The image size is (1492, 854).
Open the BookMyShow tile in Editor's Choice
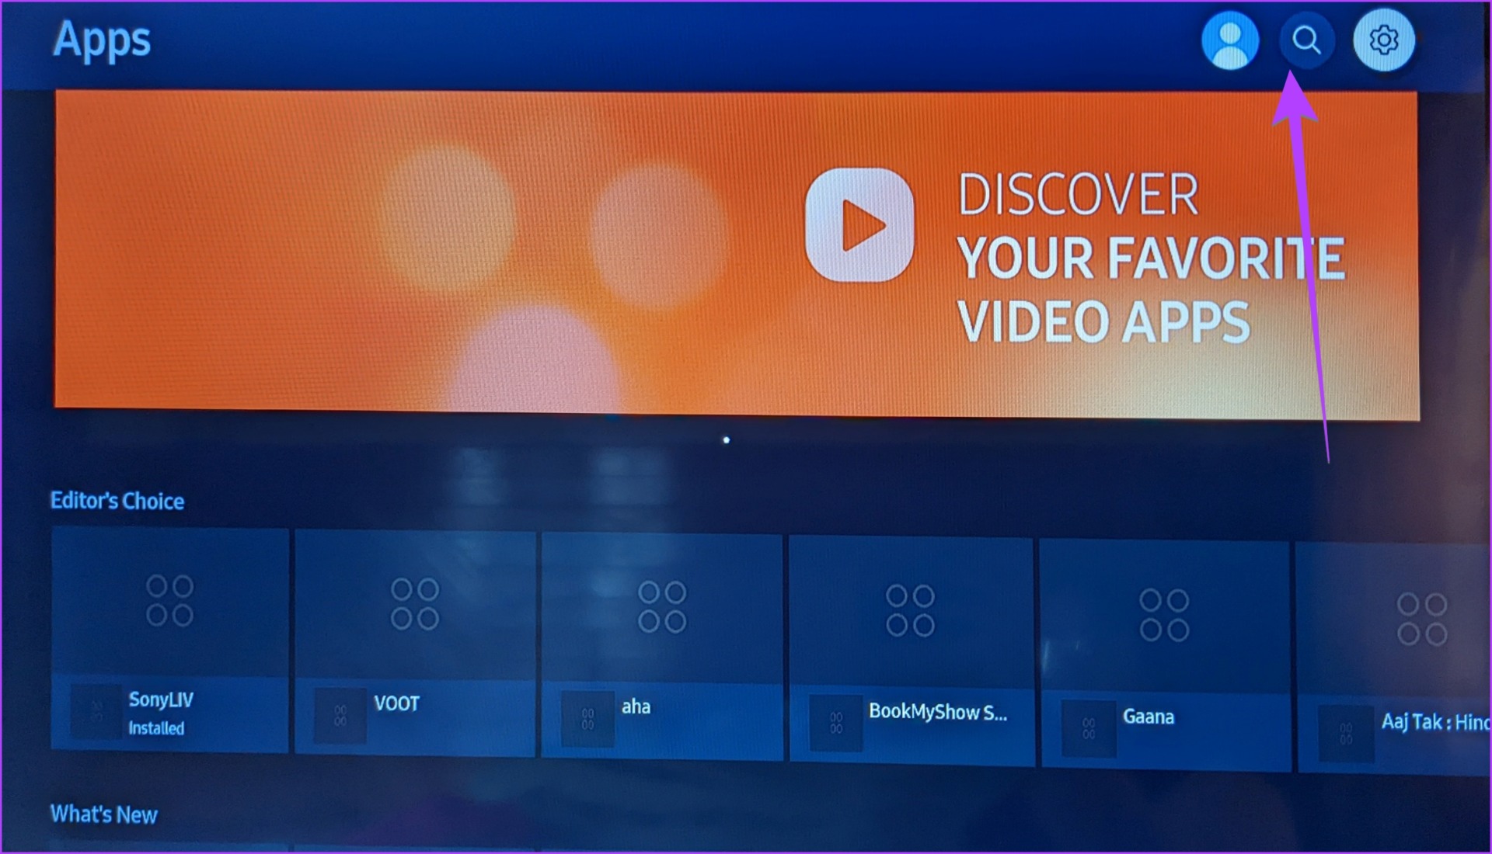pos(912,644)
